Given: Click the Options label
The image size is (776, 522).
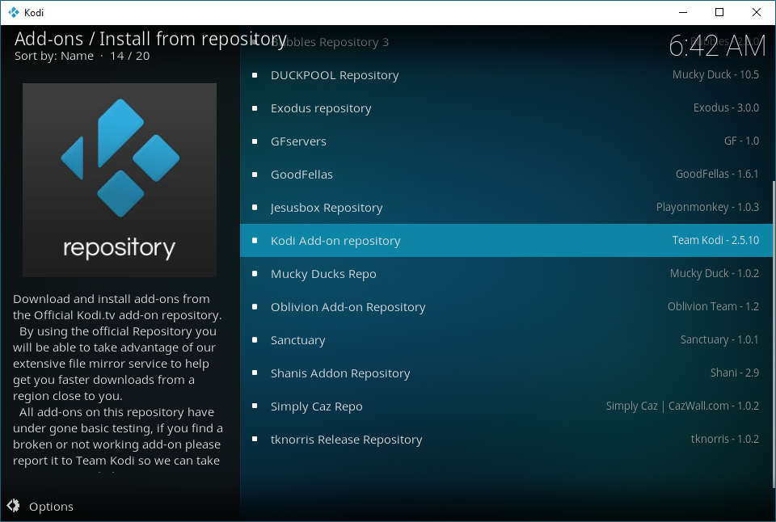Looking at the screenshot, I should [x=51, y=507].
